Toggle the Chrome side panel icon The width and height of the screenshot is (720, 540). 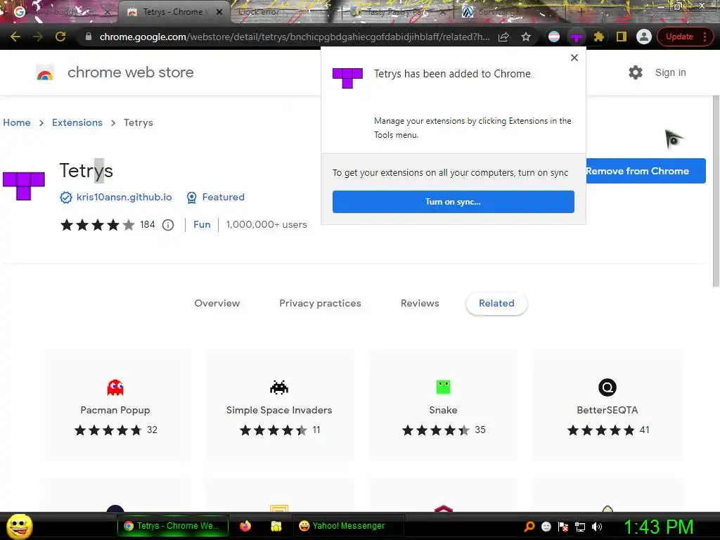coord(622,37)
